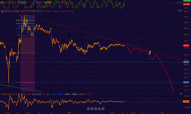Screen dimensions: 191x114
Task: Click the red 53.7730 indicator value label
Action: [186, 4]
